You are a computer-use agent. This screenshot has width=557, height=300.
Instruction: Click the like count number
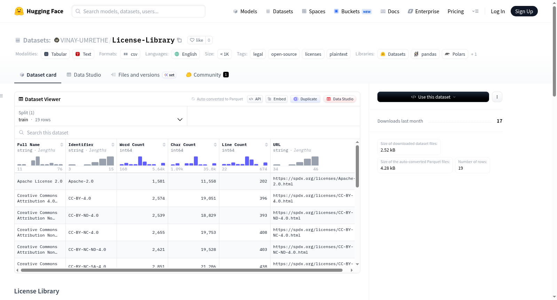(x=209, y=40)
